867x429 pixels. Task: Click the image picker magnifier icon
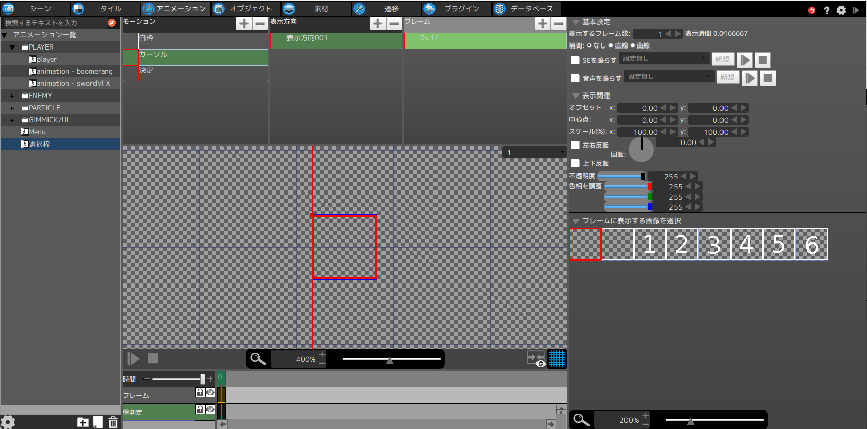(582, 420)
